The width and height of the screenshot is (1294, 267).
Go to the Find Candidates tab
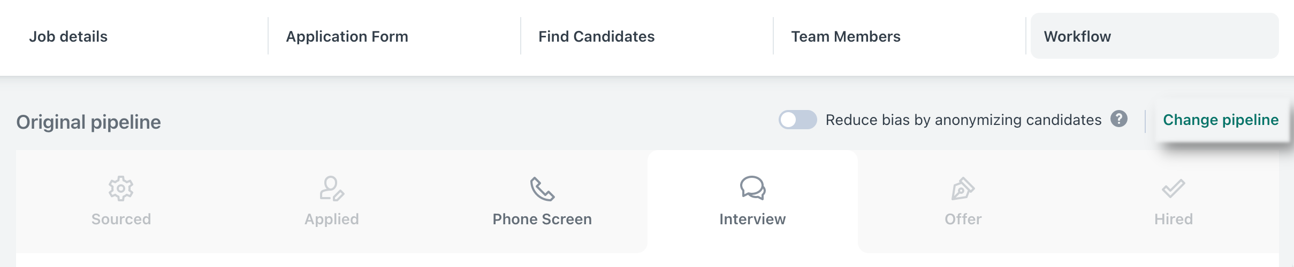coord(596,36)
